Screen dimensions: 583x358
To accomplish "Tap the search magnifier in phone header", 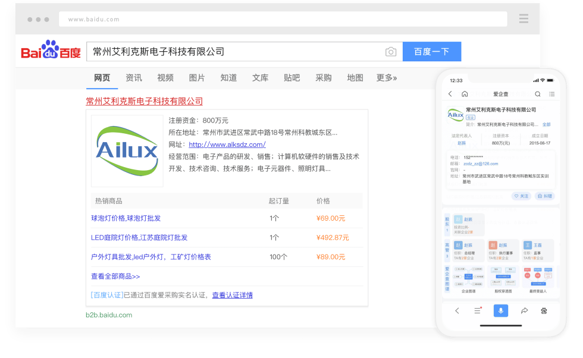I will pos(538,94).
